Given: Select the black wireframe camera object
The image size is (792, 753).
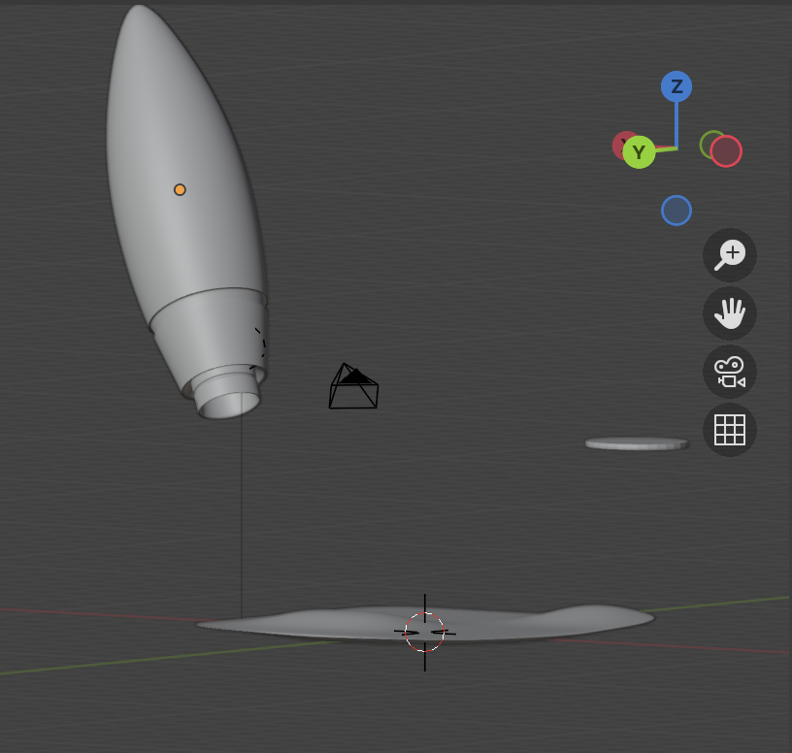Looking at the screenshot, I should [353, 388].
